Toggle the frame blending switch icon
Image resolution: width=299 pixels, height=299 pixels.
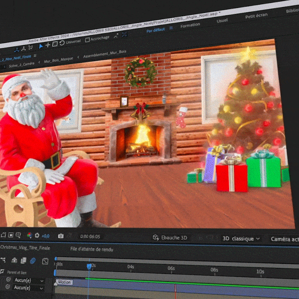click(23, 261)
